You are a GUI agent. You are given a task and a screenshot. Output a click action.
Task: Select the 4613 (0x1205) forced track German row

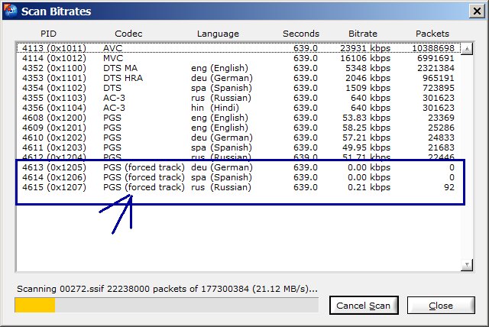tap(238, 167)
